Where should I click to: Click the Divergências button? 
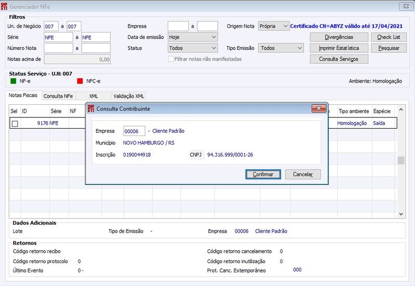339,37
